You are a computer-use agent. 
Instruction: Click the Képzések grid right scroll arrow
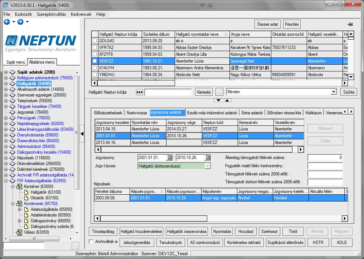point(345,218)
